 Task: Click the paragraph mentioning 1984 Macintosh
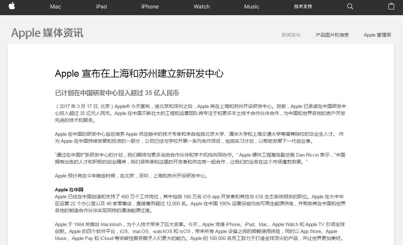click(200, 231)
